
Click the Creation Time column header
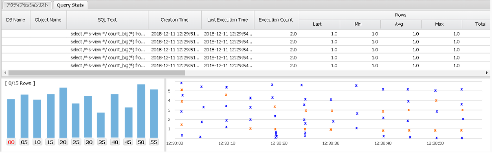pos(175,19)
